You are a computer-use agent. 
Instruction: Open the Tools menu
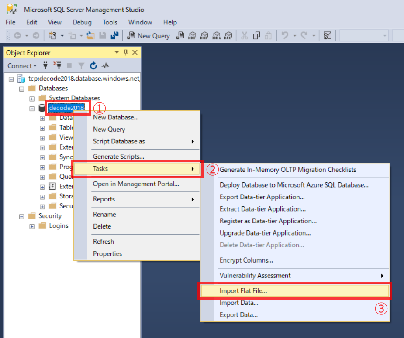pyautogui.click(x=110, y=22)
